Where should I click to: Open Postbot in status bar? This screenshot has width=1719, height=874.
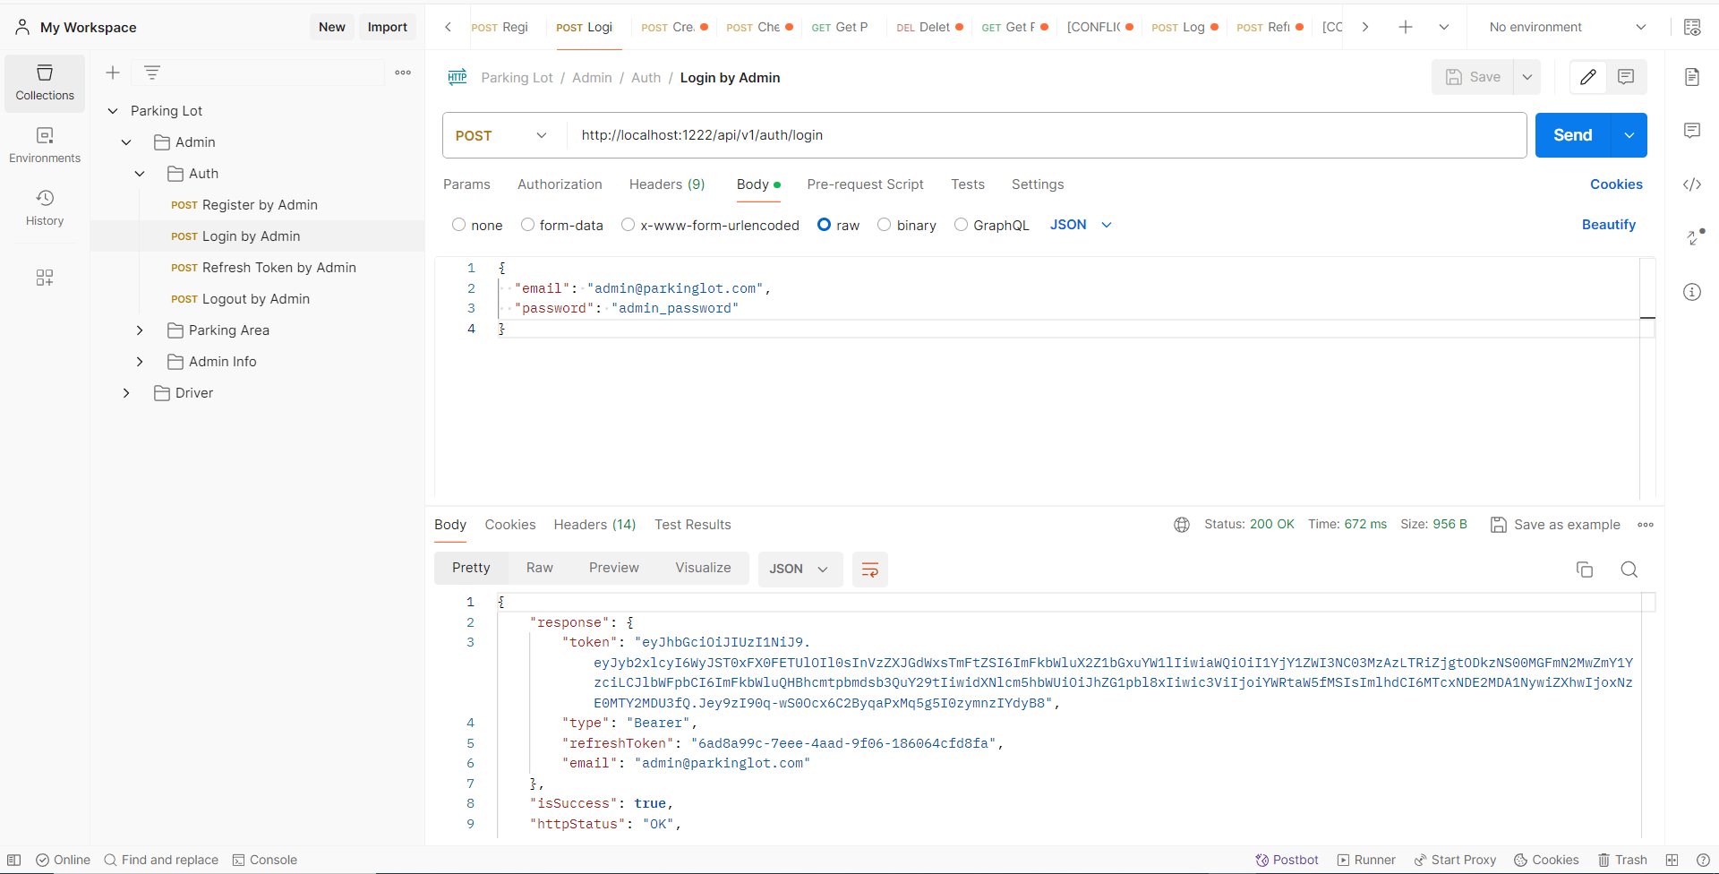coord(1287,860)
